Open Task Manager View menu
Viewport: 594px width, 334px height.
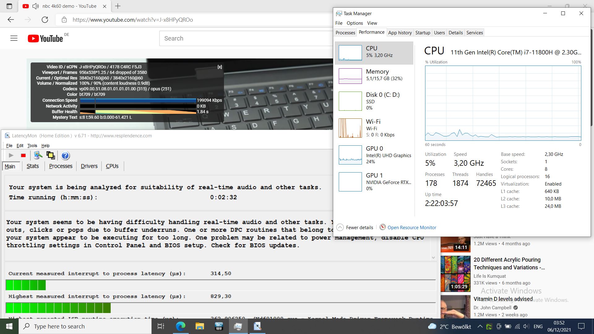coord(372,23)
